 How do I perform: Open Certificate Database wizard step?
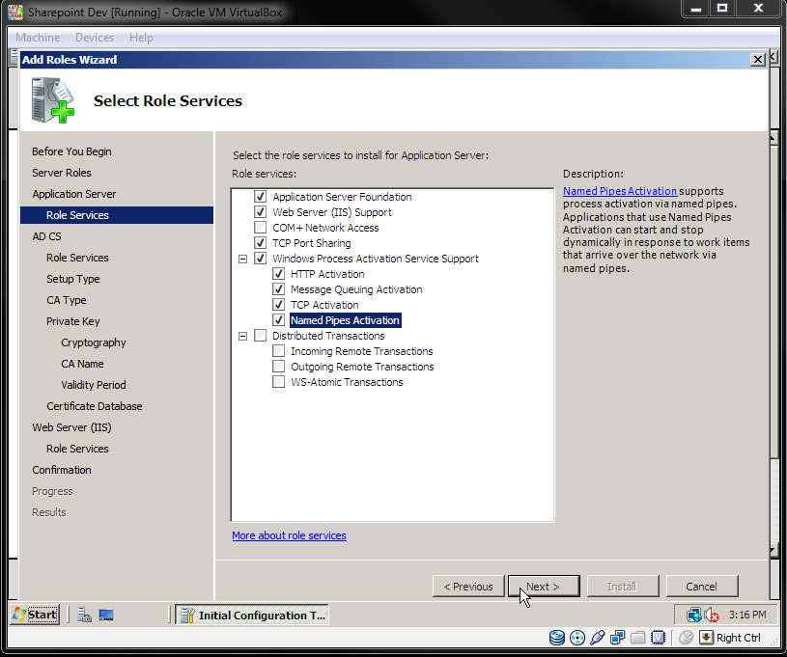pos(95,406)
